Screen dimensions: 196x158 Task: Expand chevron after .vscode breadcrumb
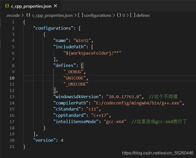pyautogui.click(x=23, y=15)
